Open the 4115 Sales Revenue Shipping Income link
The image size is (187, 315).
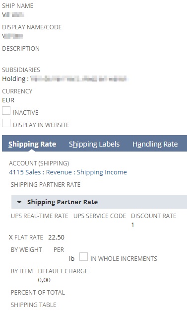[68, 172]
